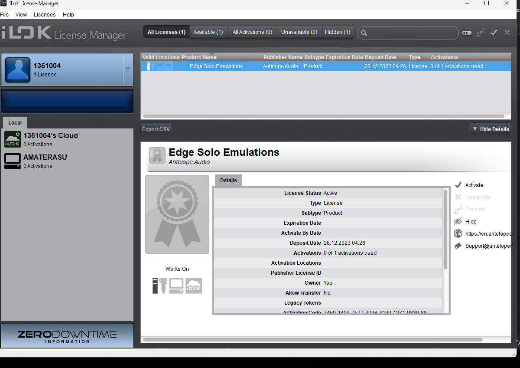Screen dimensions: 520x368
Task: Select the 1361004's Cloud location icon
Action: (x=13, y=139)
